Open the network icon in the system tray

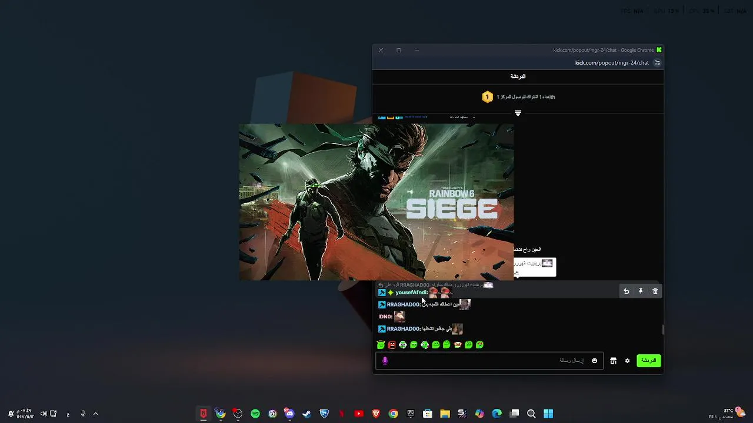point(54,414)
